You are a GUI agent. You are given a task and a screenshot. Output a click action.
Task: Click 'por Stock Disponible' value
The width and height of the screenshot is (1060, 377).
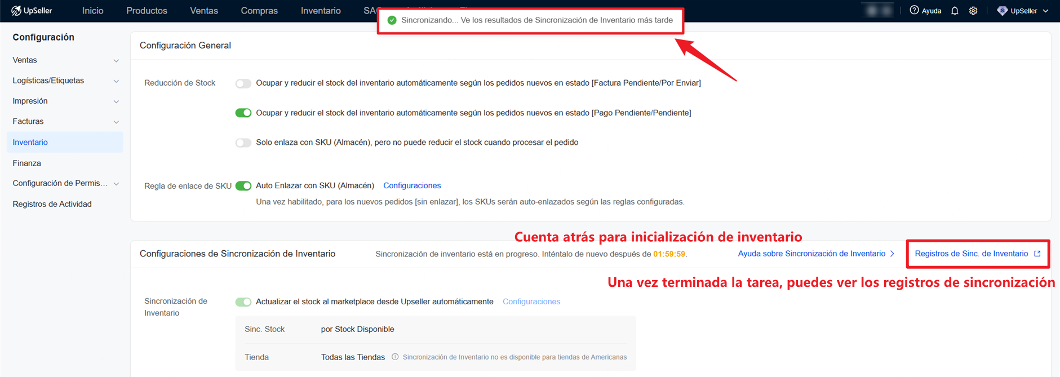357,329
